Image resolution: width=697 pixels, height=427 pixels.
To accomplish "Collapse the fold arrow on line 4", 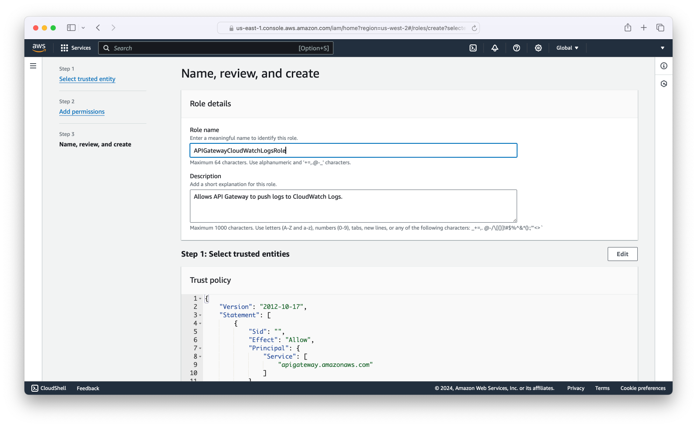I will pyautogui.click(x=200, y=324).
